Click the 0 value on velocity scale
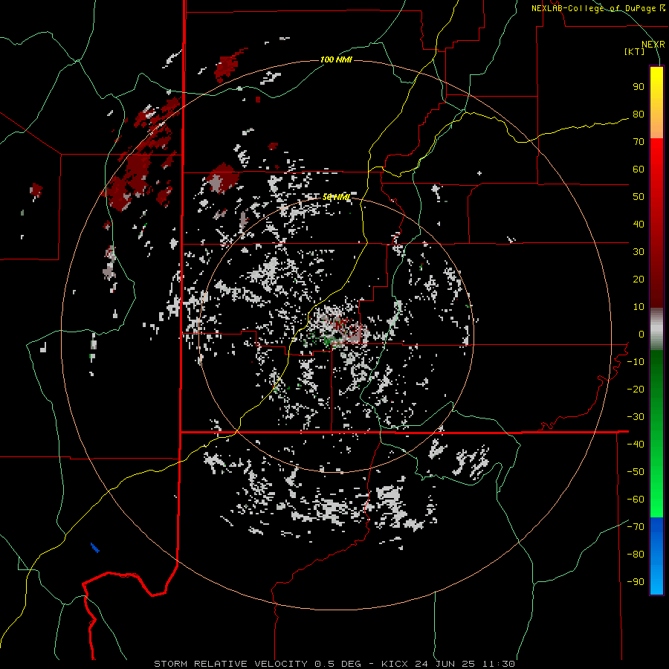This screenshot has width=669, height=669. coord(641,334)
